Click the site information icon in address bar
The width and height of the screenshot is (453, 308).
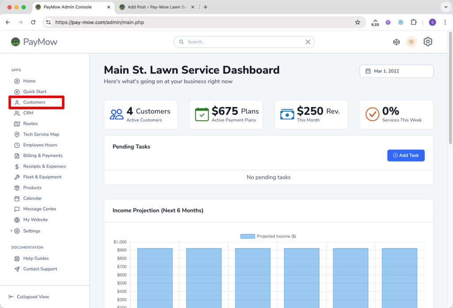tap(49, 22)
